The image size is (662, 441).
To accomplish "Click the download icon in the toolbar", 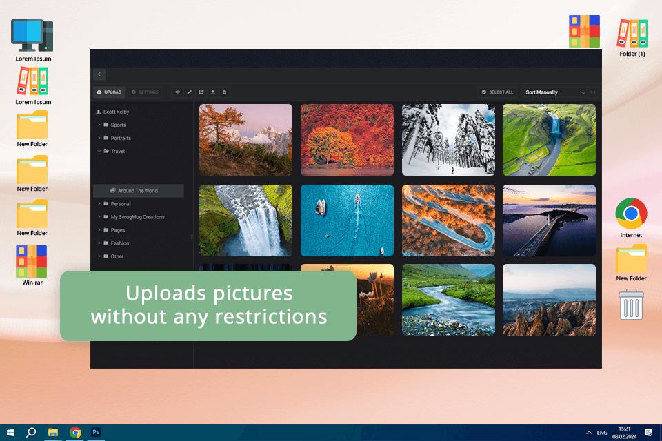I will [x=213, y=92].
